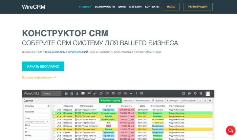
Task: Open the цены nav item
Action: pyautogui.click(x=122, y=7)
